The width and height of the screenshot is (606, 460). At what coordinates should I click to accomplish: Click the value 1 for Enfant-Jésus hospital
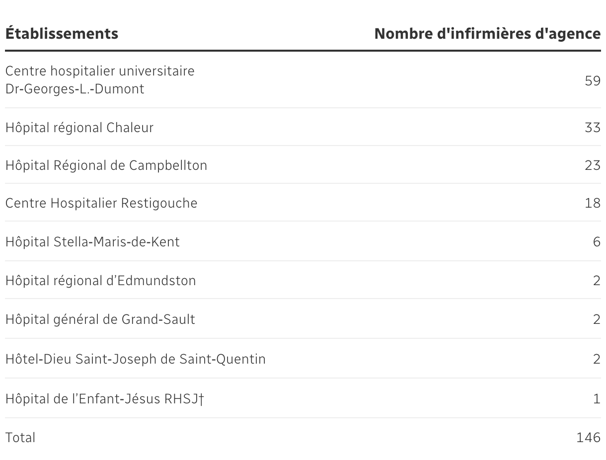597,399
